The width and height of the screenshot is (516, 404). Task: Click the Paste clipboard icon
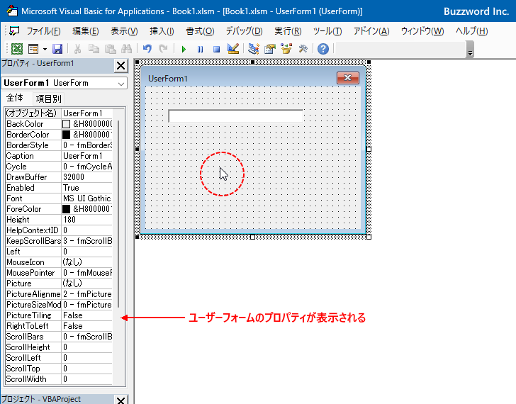(x=111, y=49)
